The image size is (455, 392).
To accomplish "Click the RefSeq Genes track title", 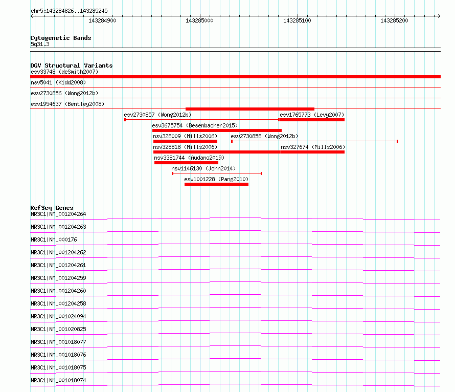I will (x=52, y=208).
